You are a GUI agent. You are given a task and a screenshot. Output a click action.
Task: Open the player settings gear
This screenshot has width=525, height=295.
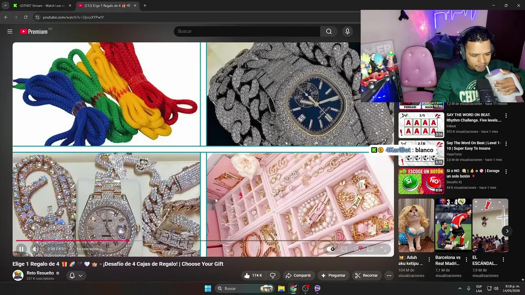357,249
